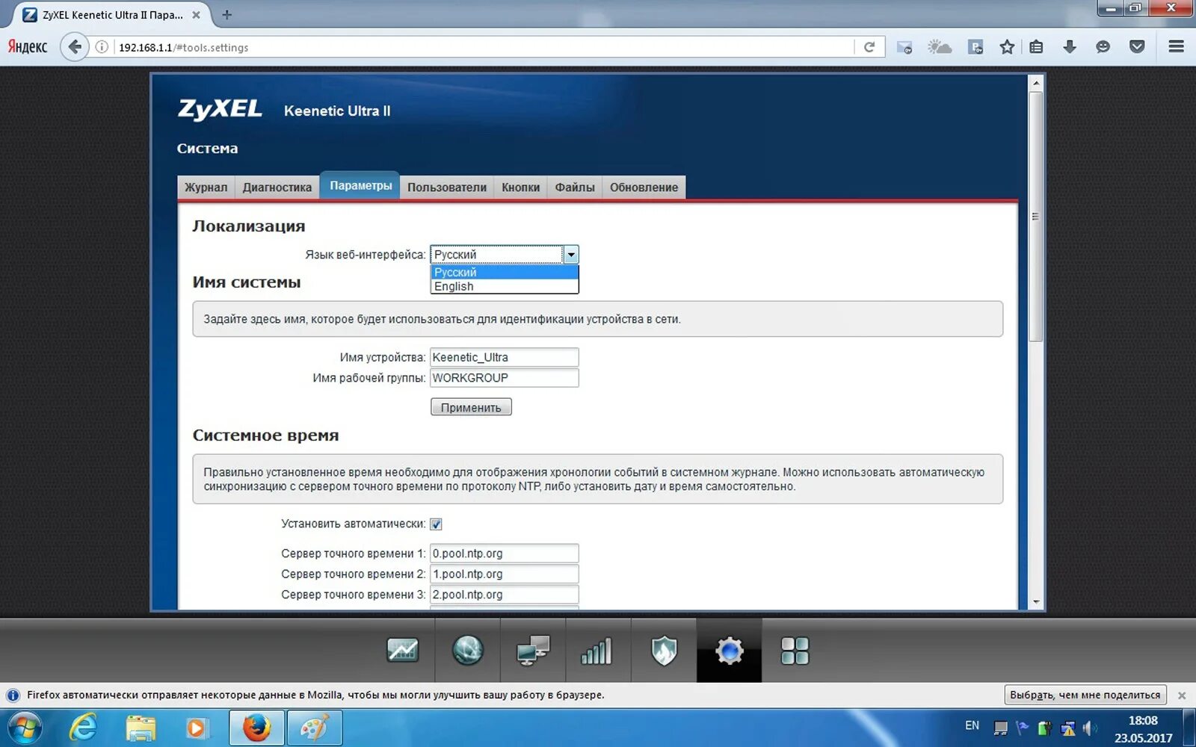Expand the web interface language dropdown arrow

[x=571, y=255]
